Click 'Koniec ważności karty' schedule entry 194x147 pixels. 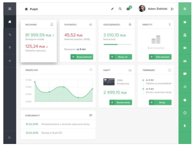point(159,92)
